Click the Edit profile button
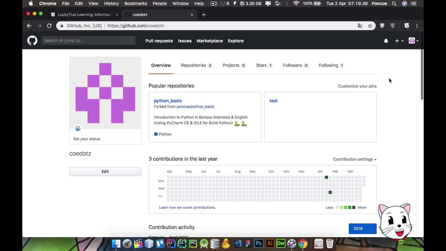The height and width of the screenshot is (251, 446). tap(105, 172)
